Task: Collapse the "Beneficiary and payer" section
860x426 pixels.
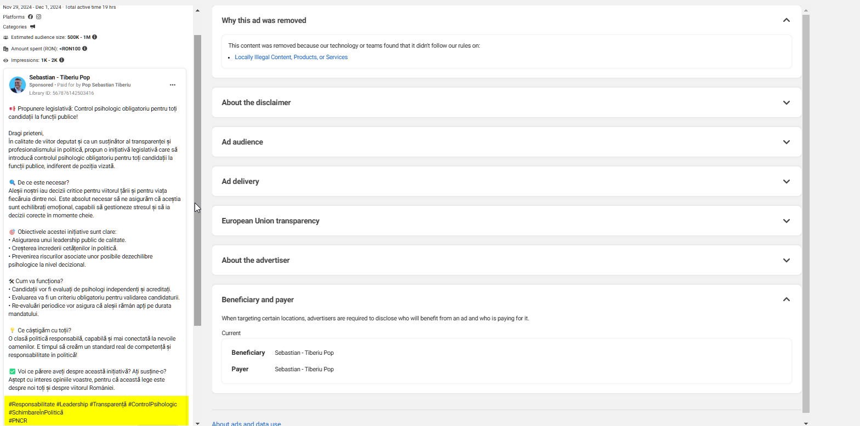Action: click(787, 300)
